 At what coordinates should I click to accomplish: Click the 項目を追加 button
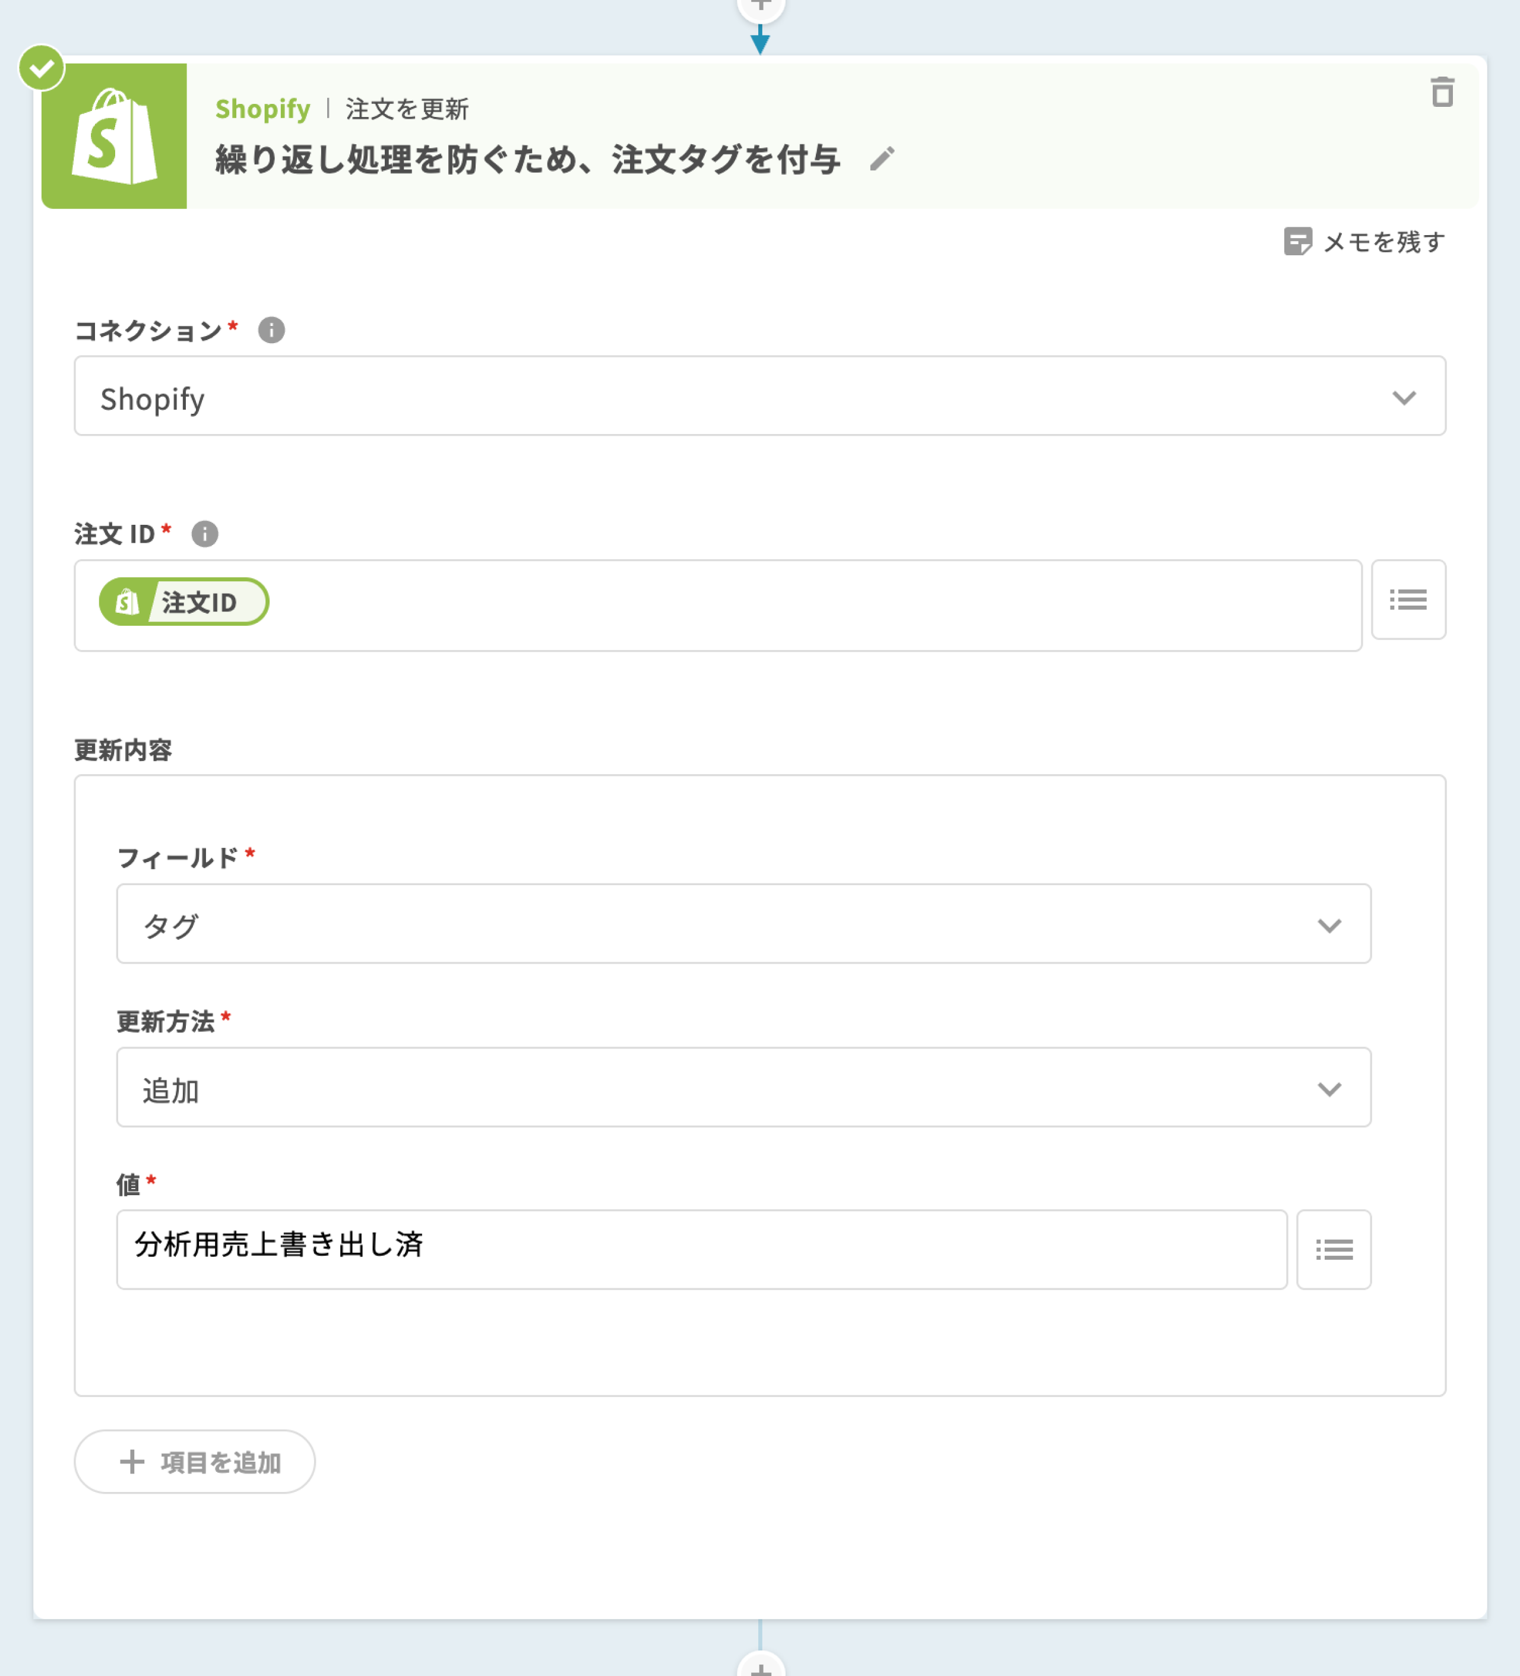(x=195, y=1462)
